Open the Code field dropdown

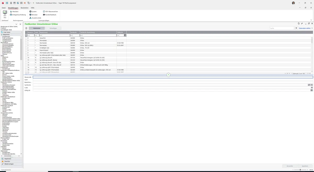(x=312, y=88)
